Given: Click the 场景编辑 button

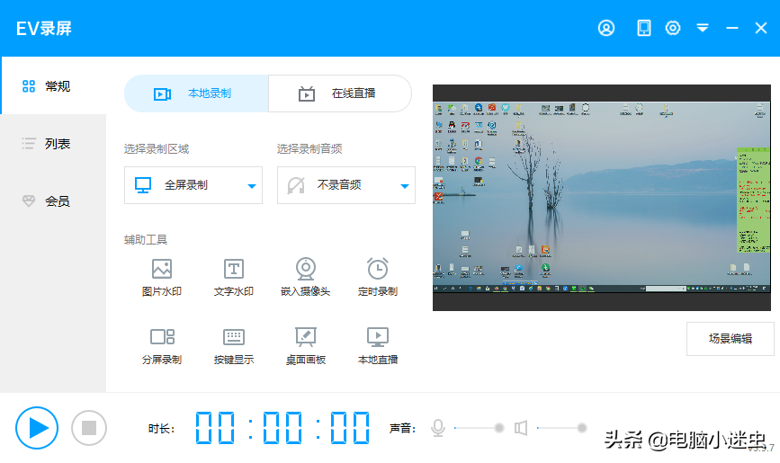Looking at the screenshot, I should (x=731, y=339).
